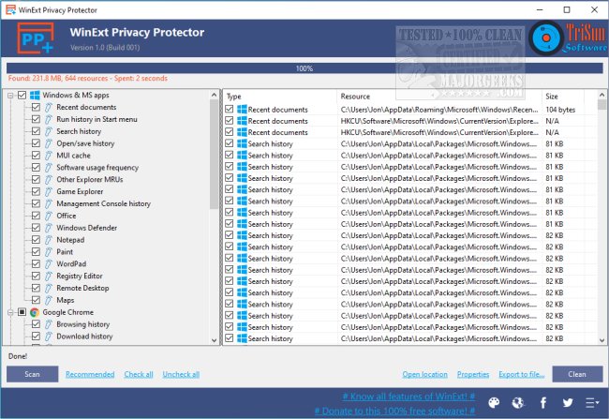Click the Google Chrome icon in tree
This screenshot has width=609, height=419.
(x=35, y=312)
